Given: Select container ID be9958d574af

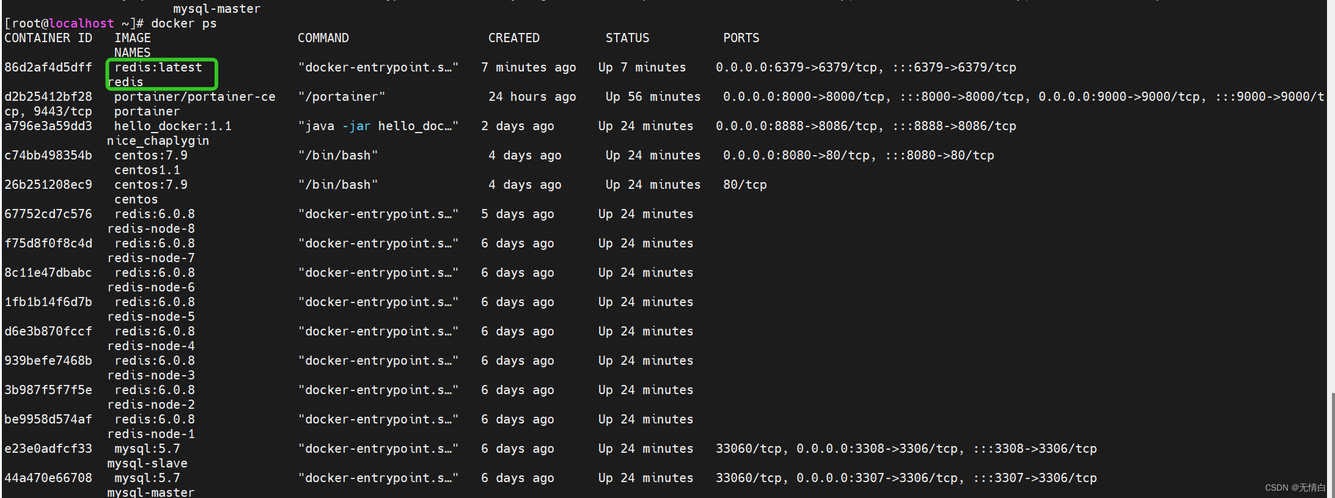Looking at the screenshot, I should coord(48,419).
